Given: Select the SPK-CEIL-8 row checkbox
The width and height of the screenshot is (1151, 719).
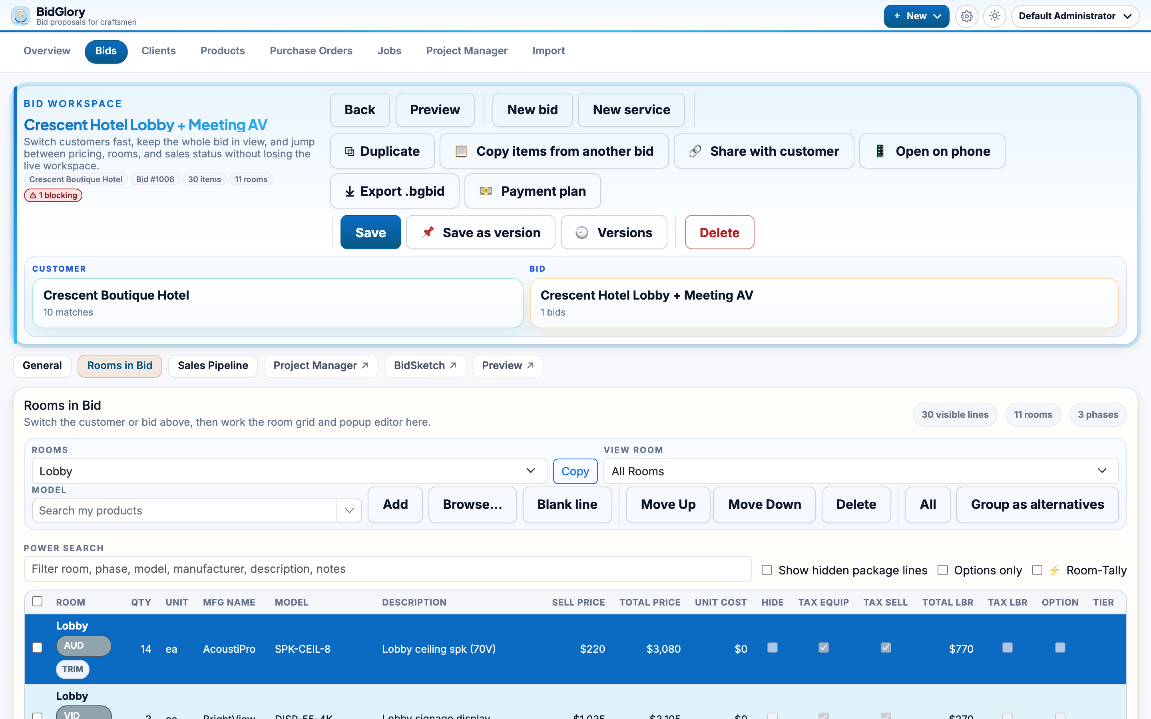Looking at the screenshot, I should tap(37, 647).
